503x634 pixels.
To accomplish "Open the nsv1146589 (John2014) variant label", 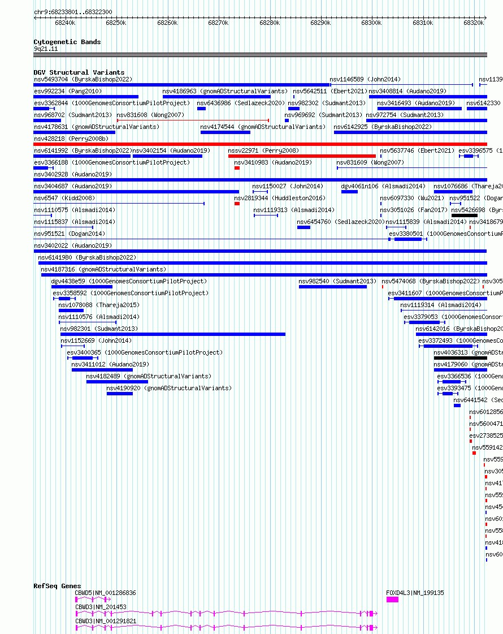I will click(365, 79).
